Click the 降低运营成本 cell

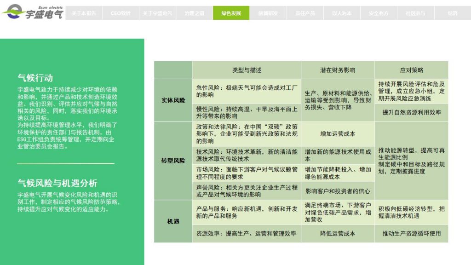pyautogui.click(x=338, y=234)
